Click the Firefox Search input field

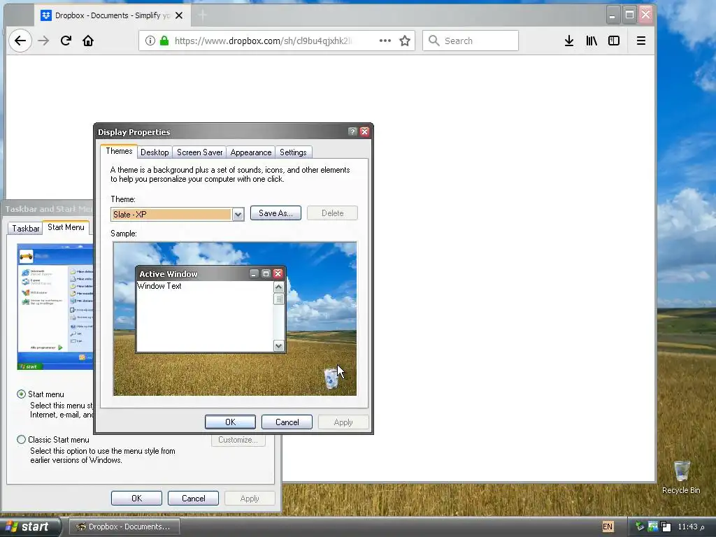471,41
